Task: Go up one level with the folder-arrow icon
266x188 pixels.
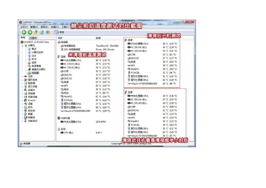Action: point(36,32)
